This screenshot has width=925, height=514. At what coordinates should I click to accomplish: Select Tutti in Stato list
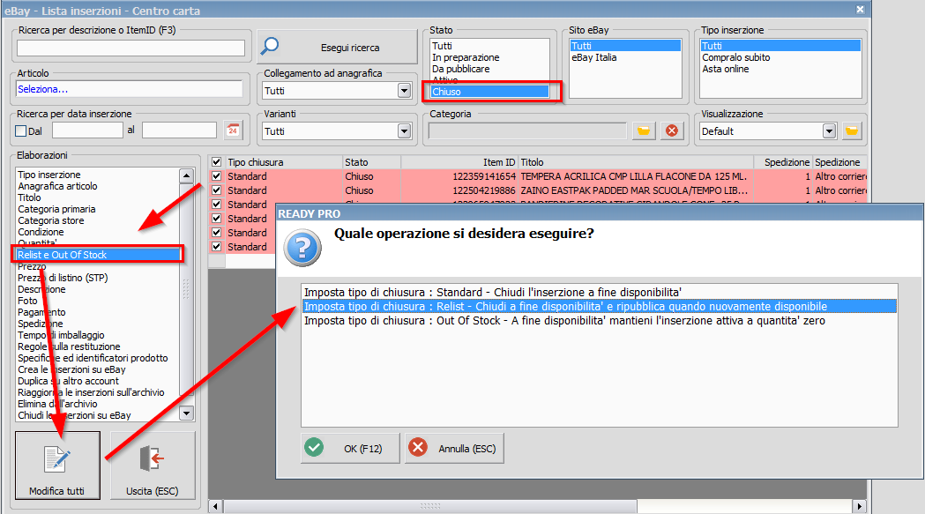click(x=489, y=46)
